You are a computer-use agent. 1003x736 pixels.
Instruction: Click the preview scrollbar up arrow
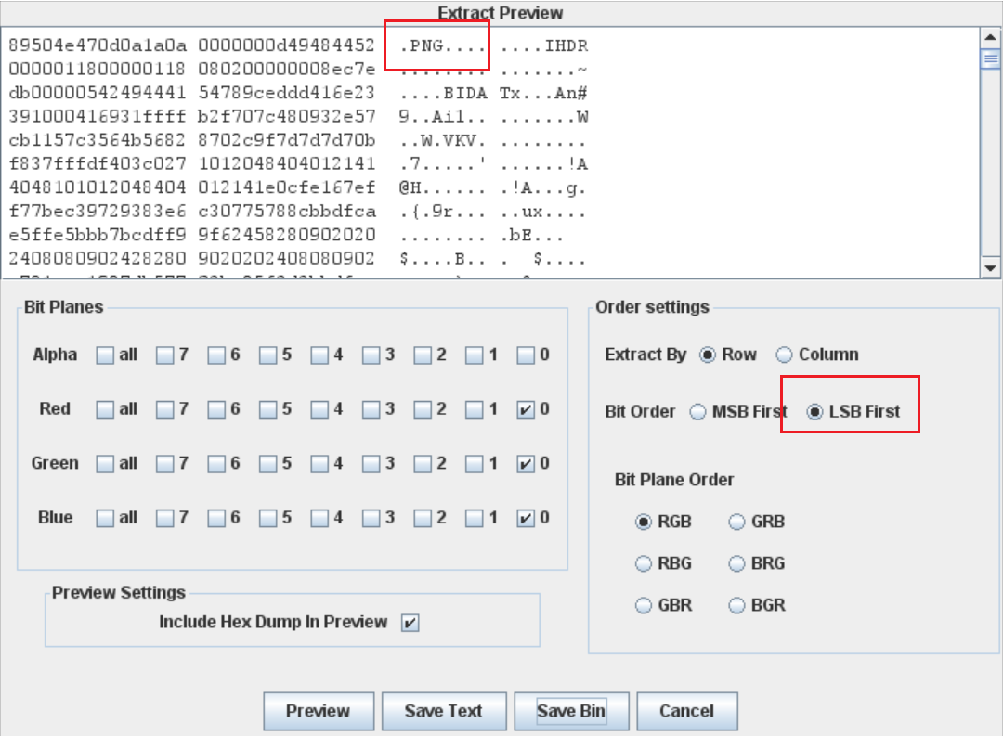(x=991, y=37)
